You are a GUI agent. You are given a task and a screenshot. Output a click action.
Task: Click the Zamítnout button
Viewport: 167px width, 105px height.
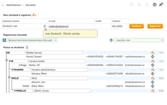[137, 26]
